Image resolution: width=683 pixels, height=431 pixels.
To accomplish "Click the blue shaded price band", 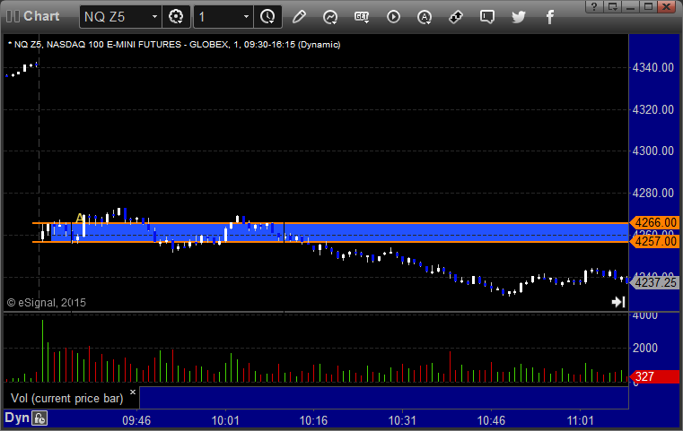I will (x=359, y=231).
